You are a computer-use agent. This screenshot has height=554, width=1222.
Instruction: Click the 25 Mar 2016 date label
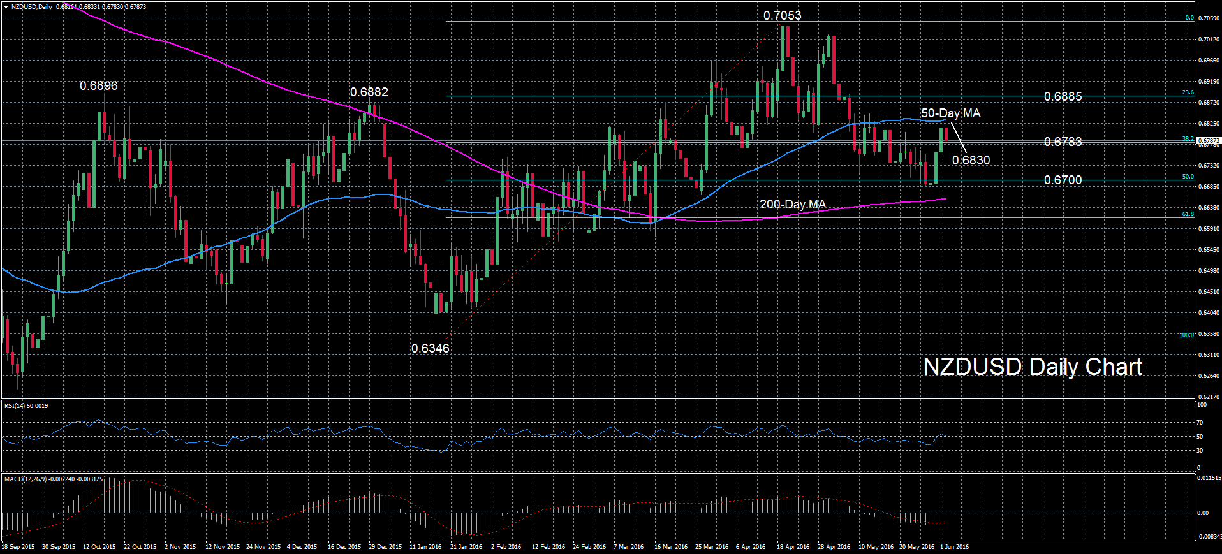click(712, 547)
